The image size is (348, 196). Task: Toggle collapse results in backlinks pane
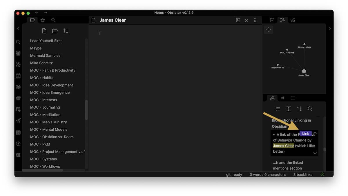[278, 109]
